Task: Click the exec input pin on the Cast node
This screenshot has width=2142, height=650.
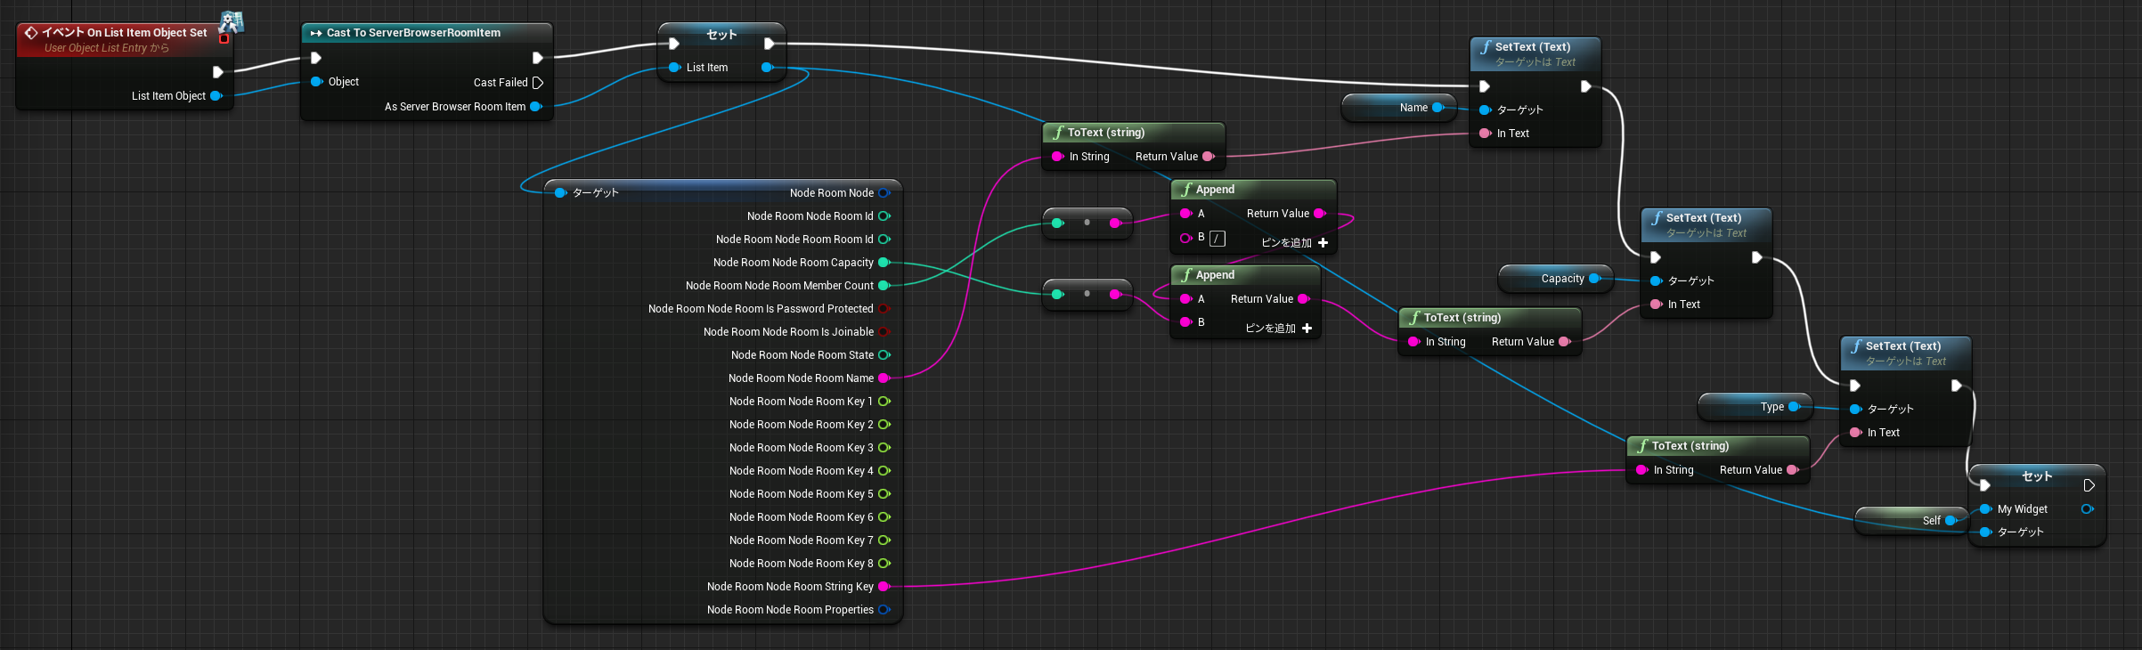Action: coord(316,58)
